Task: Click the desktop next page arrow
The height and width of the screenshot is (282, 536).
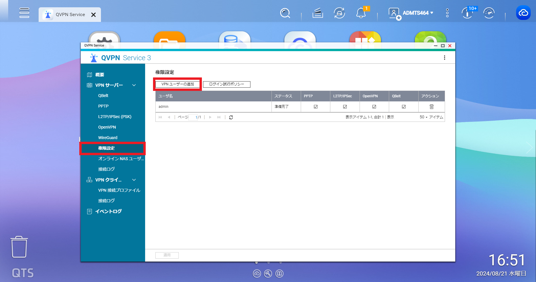Action: 529,148
